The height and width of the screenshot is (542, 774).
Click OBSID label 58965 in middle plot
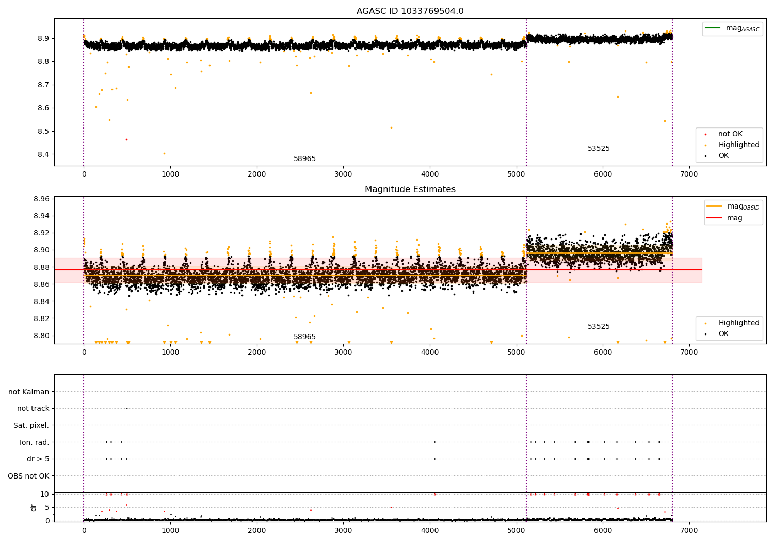click(x=304, y=337)
